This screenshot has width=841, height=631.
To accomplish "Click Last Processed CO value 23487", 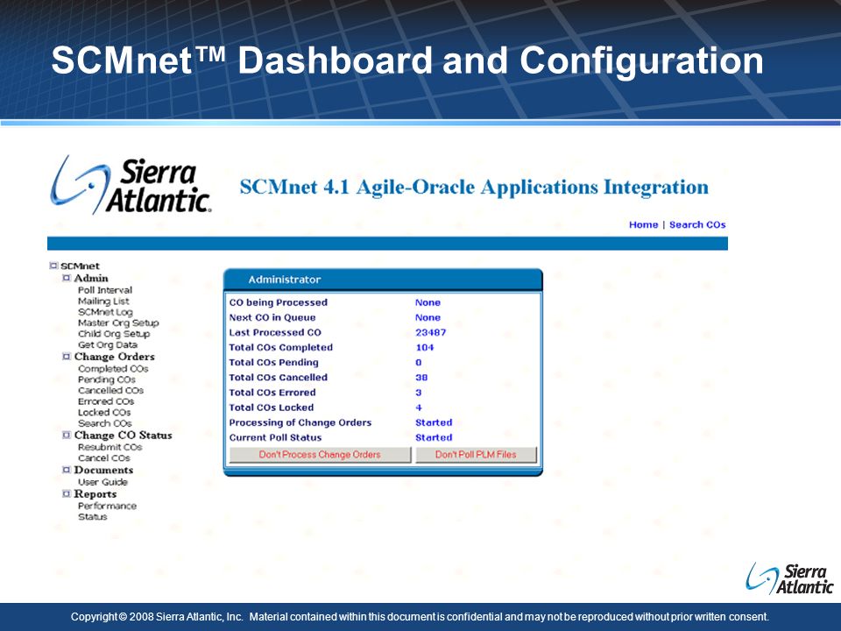I will tap(431, 332).
